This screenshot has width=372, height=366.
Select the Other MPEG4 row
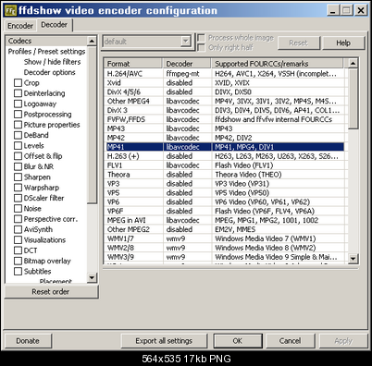pyautogui.click(x=225, y=101)
